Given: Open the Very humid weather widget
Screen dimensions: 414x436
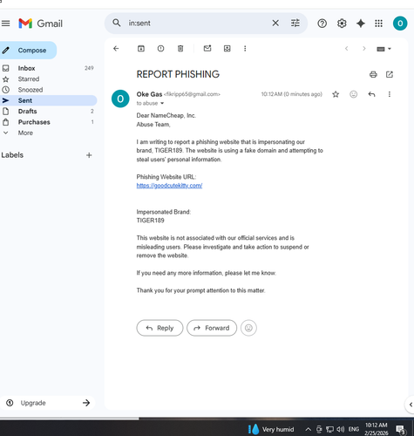Looking at the screenshot, I should pyautogui.click(x=271, y=429).
